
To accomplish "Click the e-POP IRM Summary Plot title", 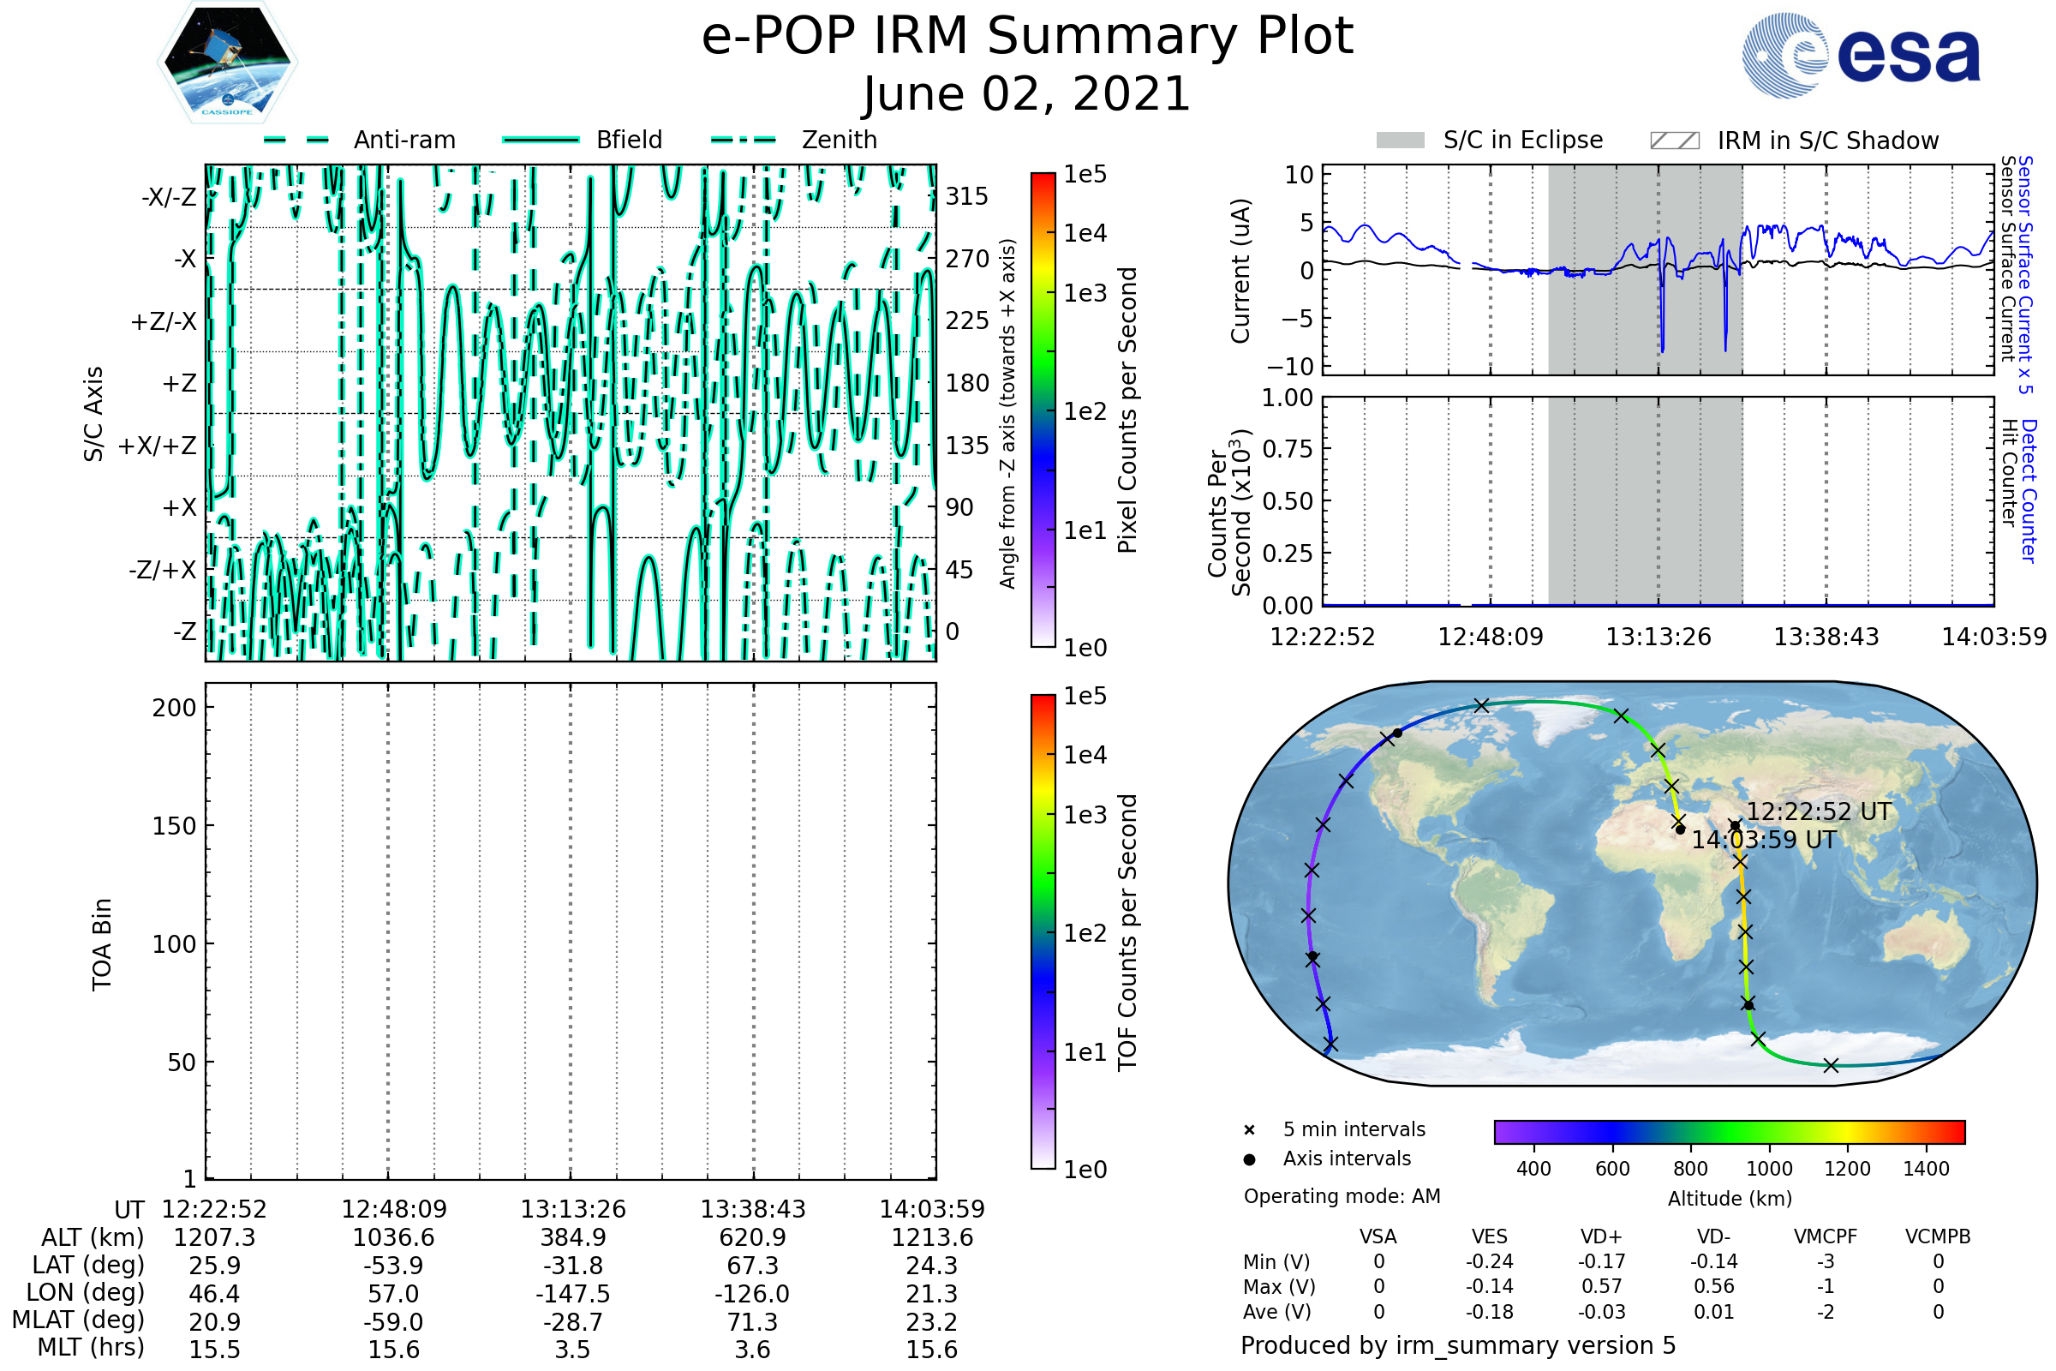I will tap(1027, 37).
